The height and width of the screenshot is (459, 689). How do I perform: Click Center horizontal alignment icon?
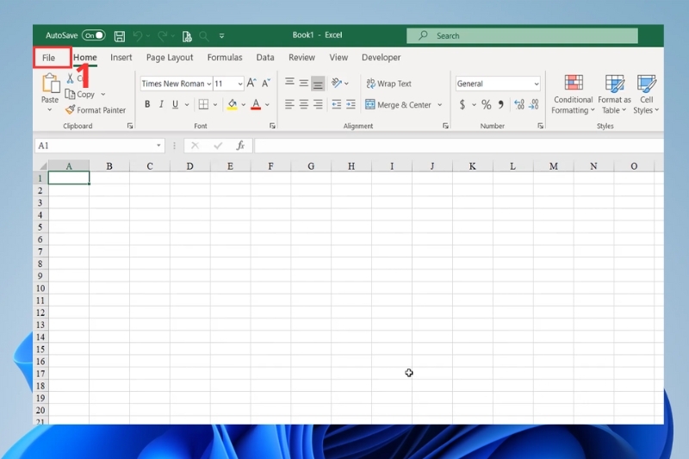pos(304,104)
